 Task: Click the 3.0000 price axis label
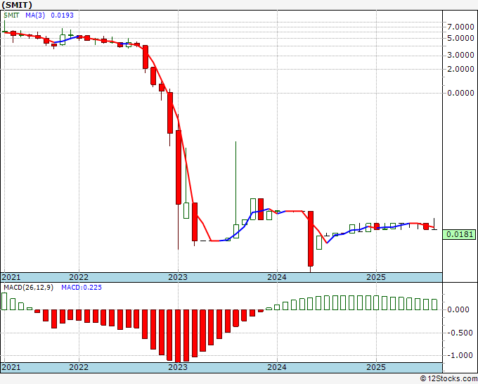point(460,55)
